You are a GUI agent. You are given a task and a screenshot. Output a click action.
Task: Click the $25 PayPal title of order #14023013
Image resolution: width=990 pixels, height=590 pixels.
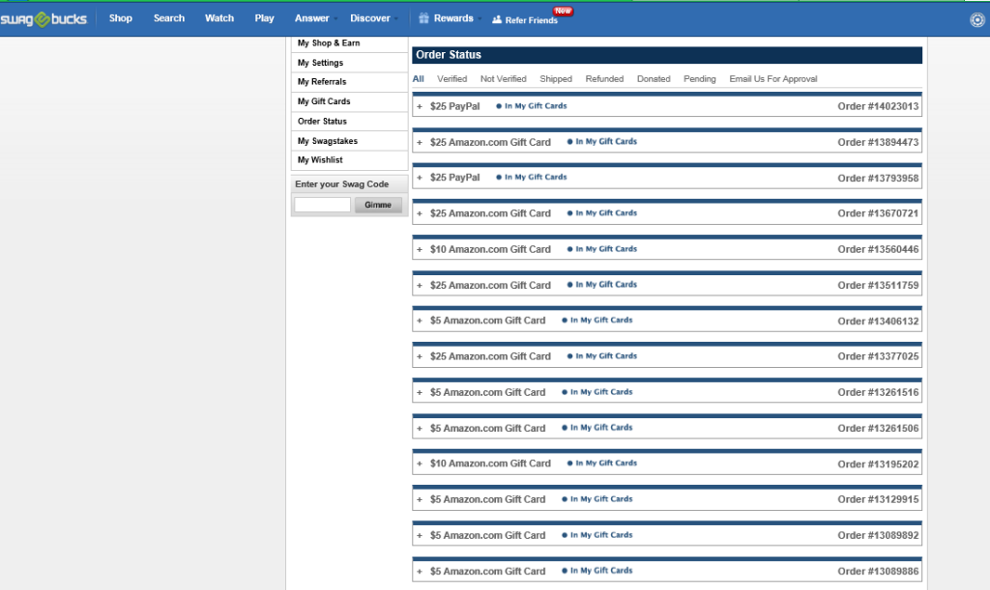[x=454, y=106]
